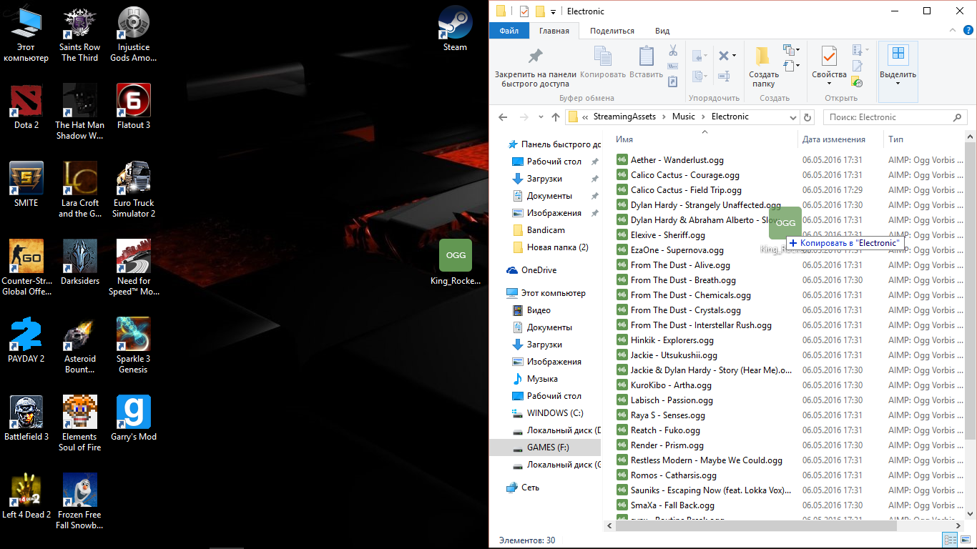Viewport: 977px width, 549px height.
Task: Click the Вставить (Paste) clipboard icon
Action: click(647, 57)
